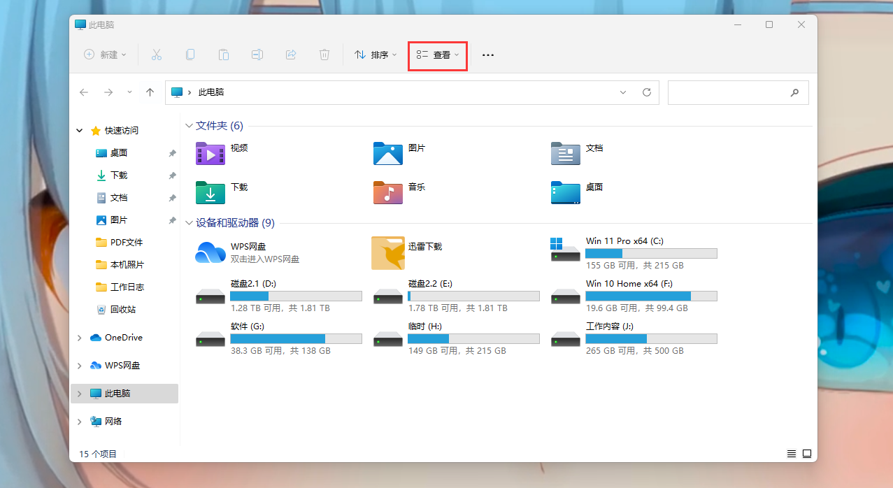Click the J: drive usage bar
This screenshot has height=488, width=893.
[x=651, y=338]
